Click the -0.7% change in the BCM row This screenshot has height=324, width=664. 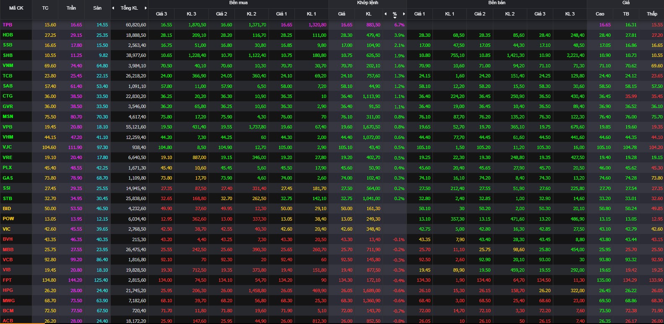pos(399,311)
